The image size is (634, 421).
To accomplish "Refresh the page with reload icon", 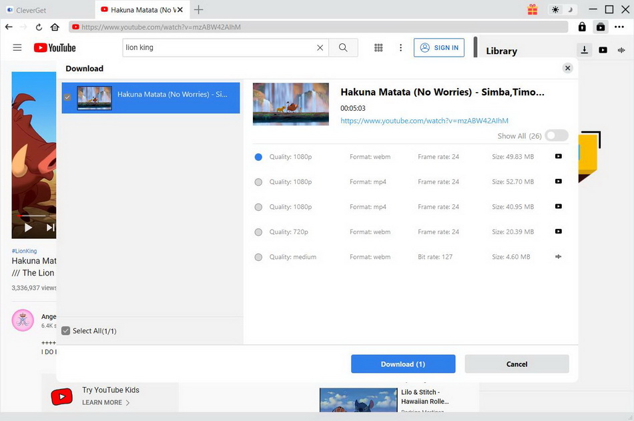I will click(39, 27).
